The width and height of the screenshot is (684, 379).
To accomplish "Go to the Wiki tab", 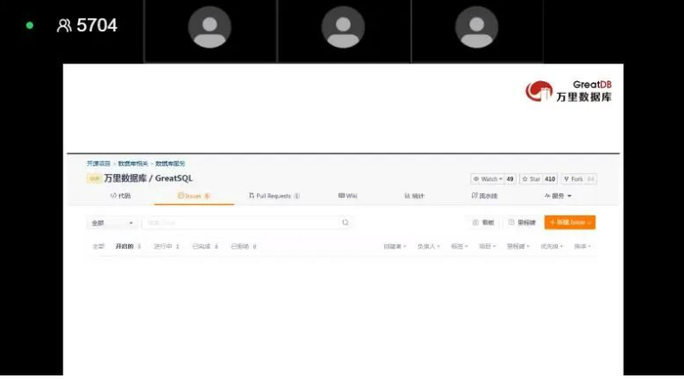I will pos(347,196).
